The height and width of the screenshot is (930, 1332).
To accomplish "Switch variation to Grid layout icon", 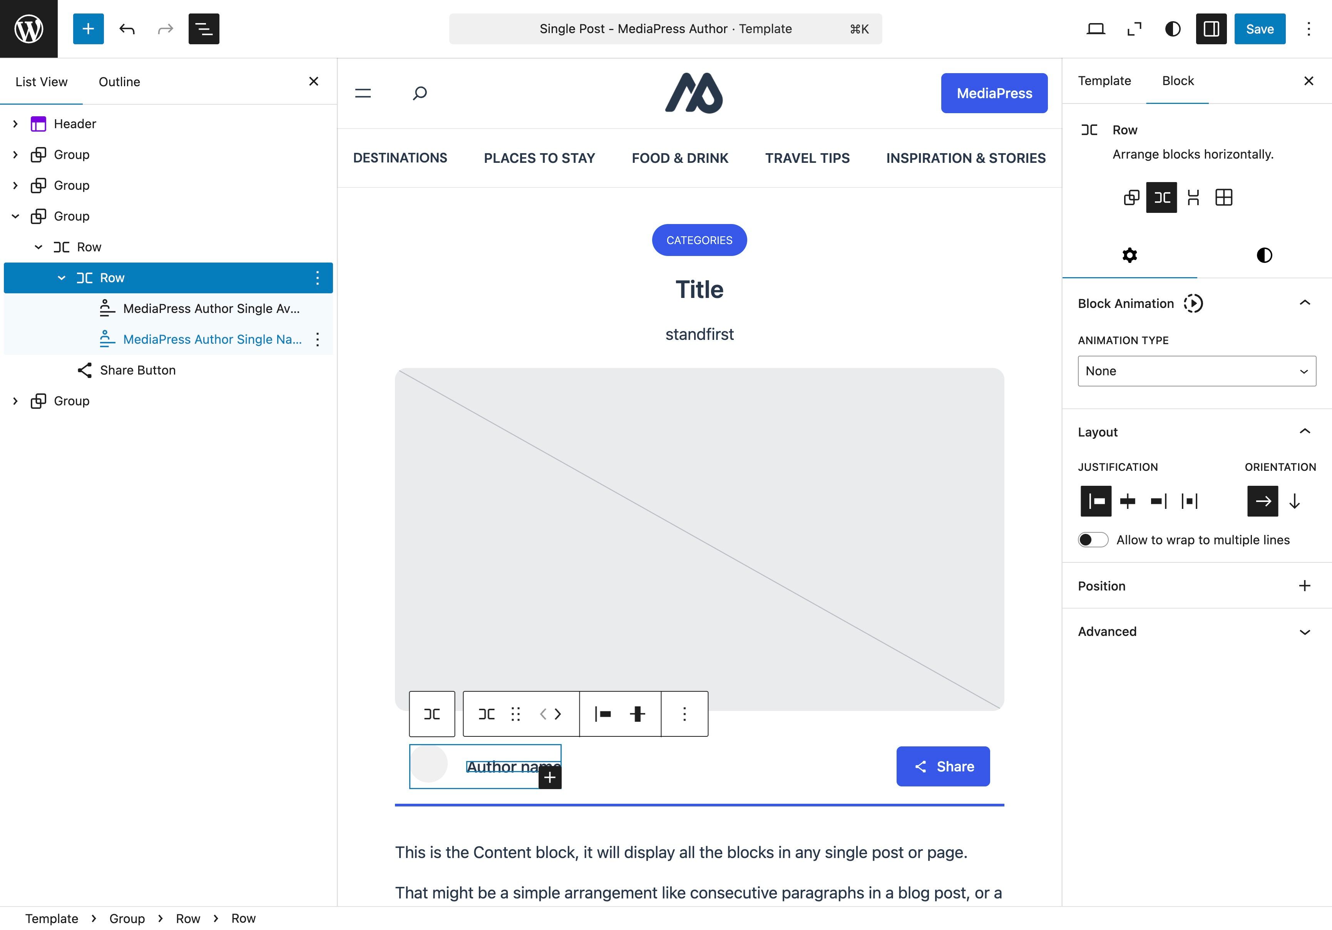I will tap(1223, 197).
